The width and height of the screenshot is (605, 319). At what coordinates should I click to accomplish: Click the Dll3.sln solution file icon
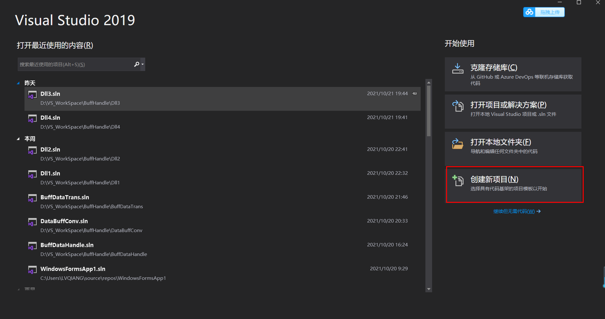32,95
